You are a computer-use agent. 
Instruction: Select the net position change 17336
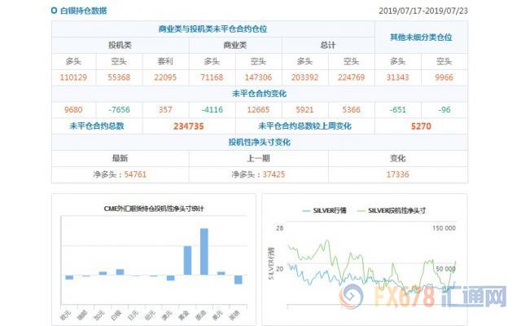click(398, 174)
